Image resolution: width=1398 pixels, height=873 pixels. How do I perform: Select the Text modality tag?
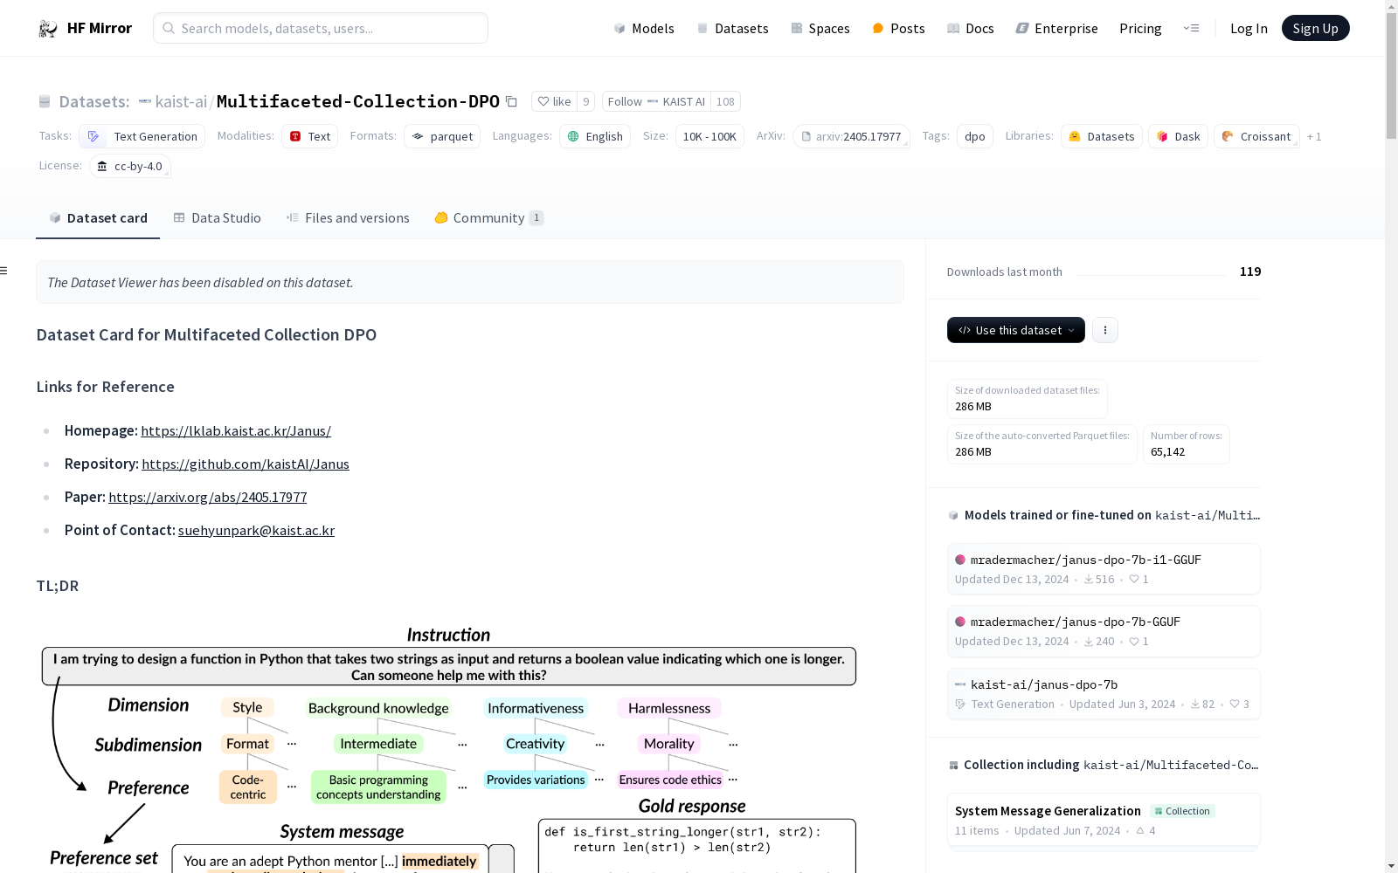click(x=309, y=136)
